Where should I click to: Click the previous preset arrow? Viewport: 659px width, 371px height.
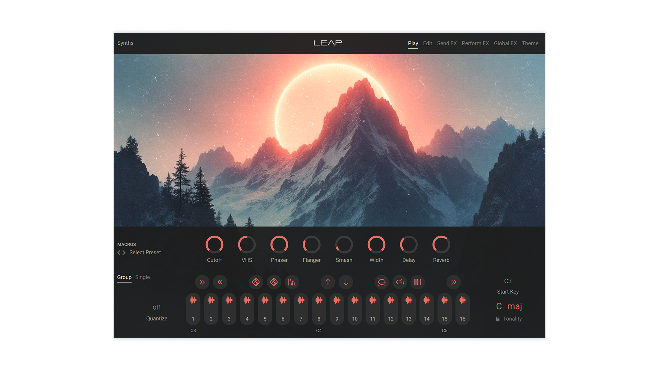tap(118, 252)
